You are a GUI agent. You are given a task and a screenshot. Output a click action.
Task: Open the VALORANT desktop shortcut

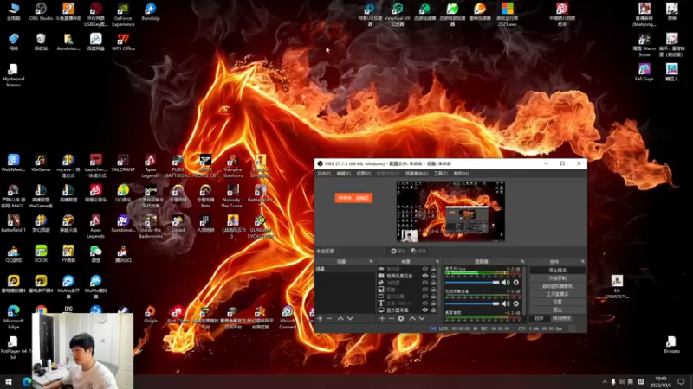[123, 161]
